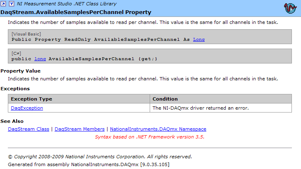Click the See Also heading

(12, 121)
